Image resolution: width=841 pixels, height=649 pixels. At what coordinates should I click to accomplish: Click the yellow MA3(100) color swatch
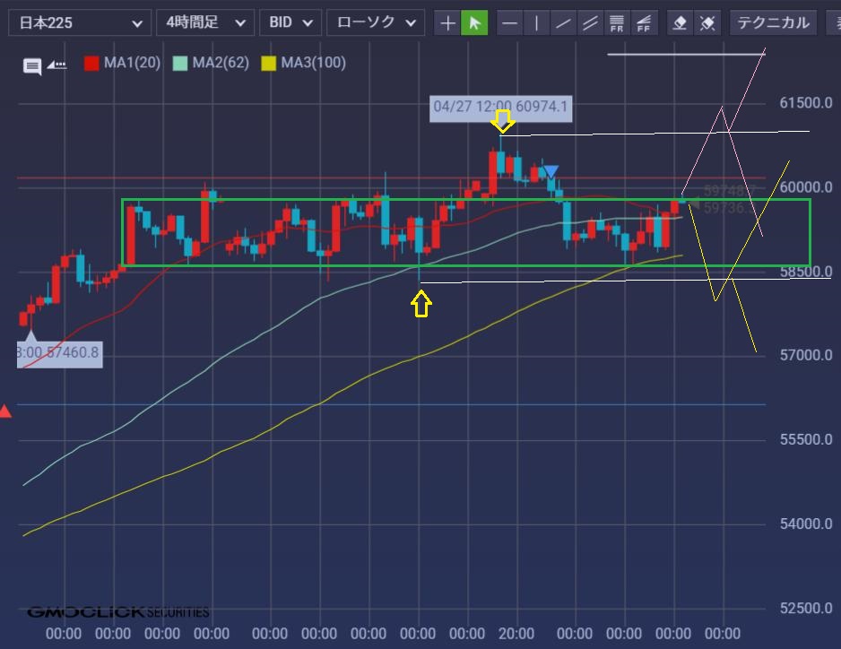[268, 63]
